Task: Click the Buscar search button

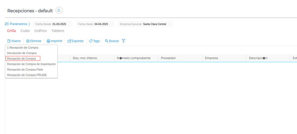Action: pos(112,41)
